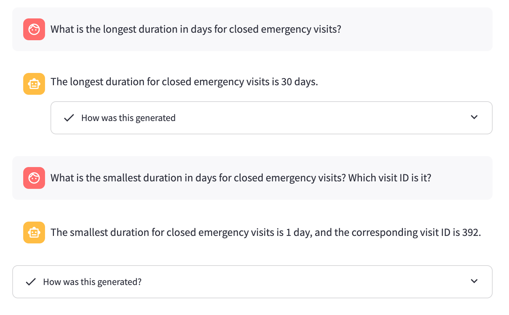The height and width of the screenshot is (315, 509).
Task: Click bot avatar beside visit ID 392 answer
Action: pos(34,232)
